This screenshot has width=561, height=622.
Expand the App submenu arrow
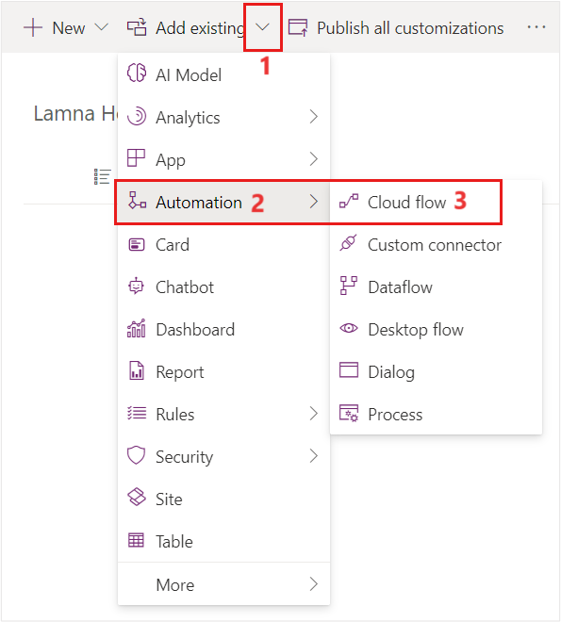click(x=314, y=158)
